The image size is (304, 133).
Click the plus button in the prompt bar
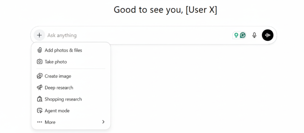click(x=39, y=35)
